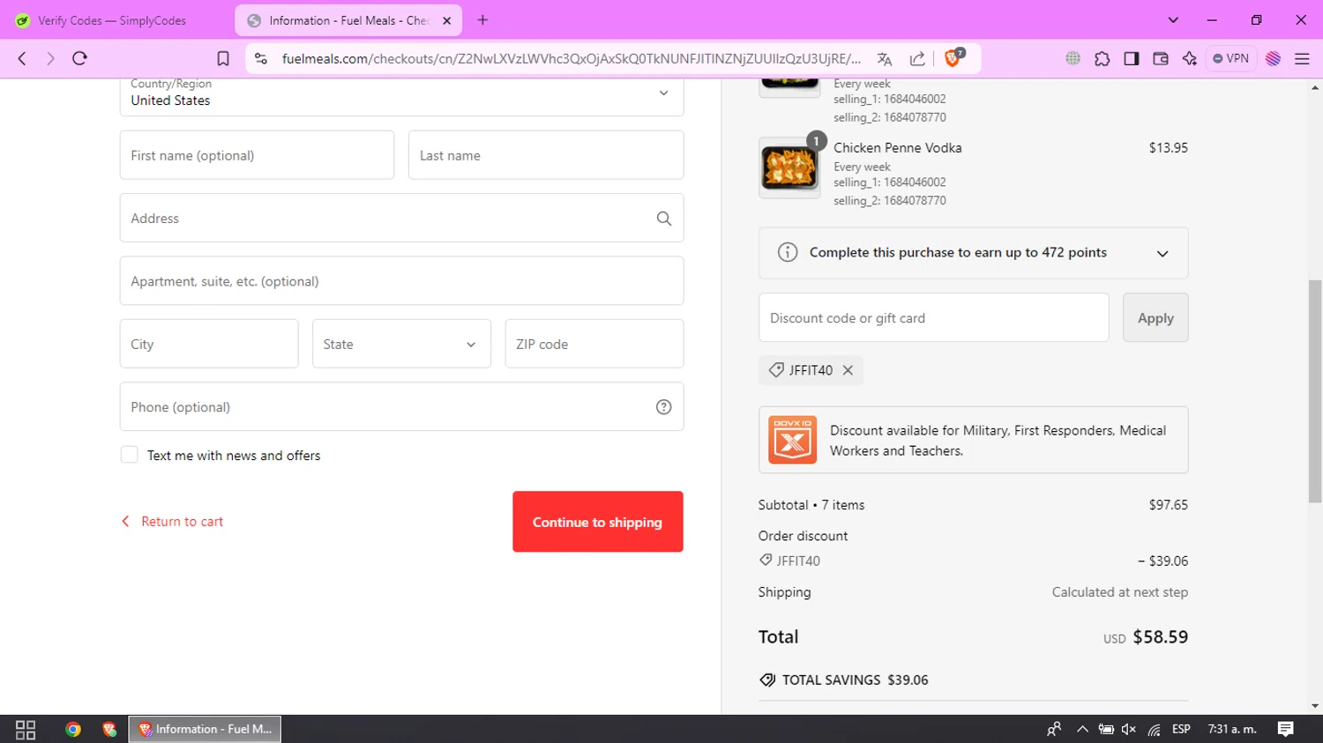Check Text me with news and offers
This screenshot has width=1323, height=743.
click(x=129, y=455)
